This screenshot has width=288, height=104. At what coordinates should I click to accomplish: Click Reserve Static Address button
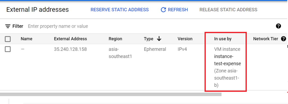coord(120,10)
